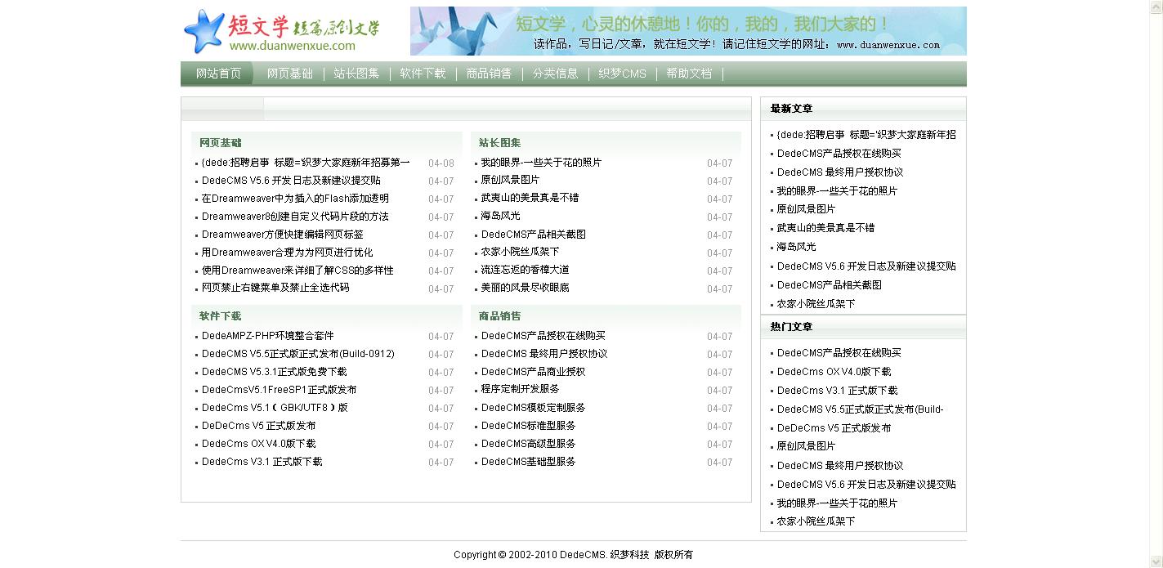
Task: Open DedeCMS产品相关截图 in 最新文章 sidebar
Action: [x=830, y=285]
